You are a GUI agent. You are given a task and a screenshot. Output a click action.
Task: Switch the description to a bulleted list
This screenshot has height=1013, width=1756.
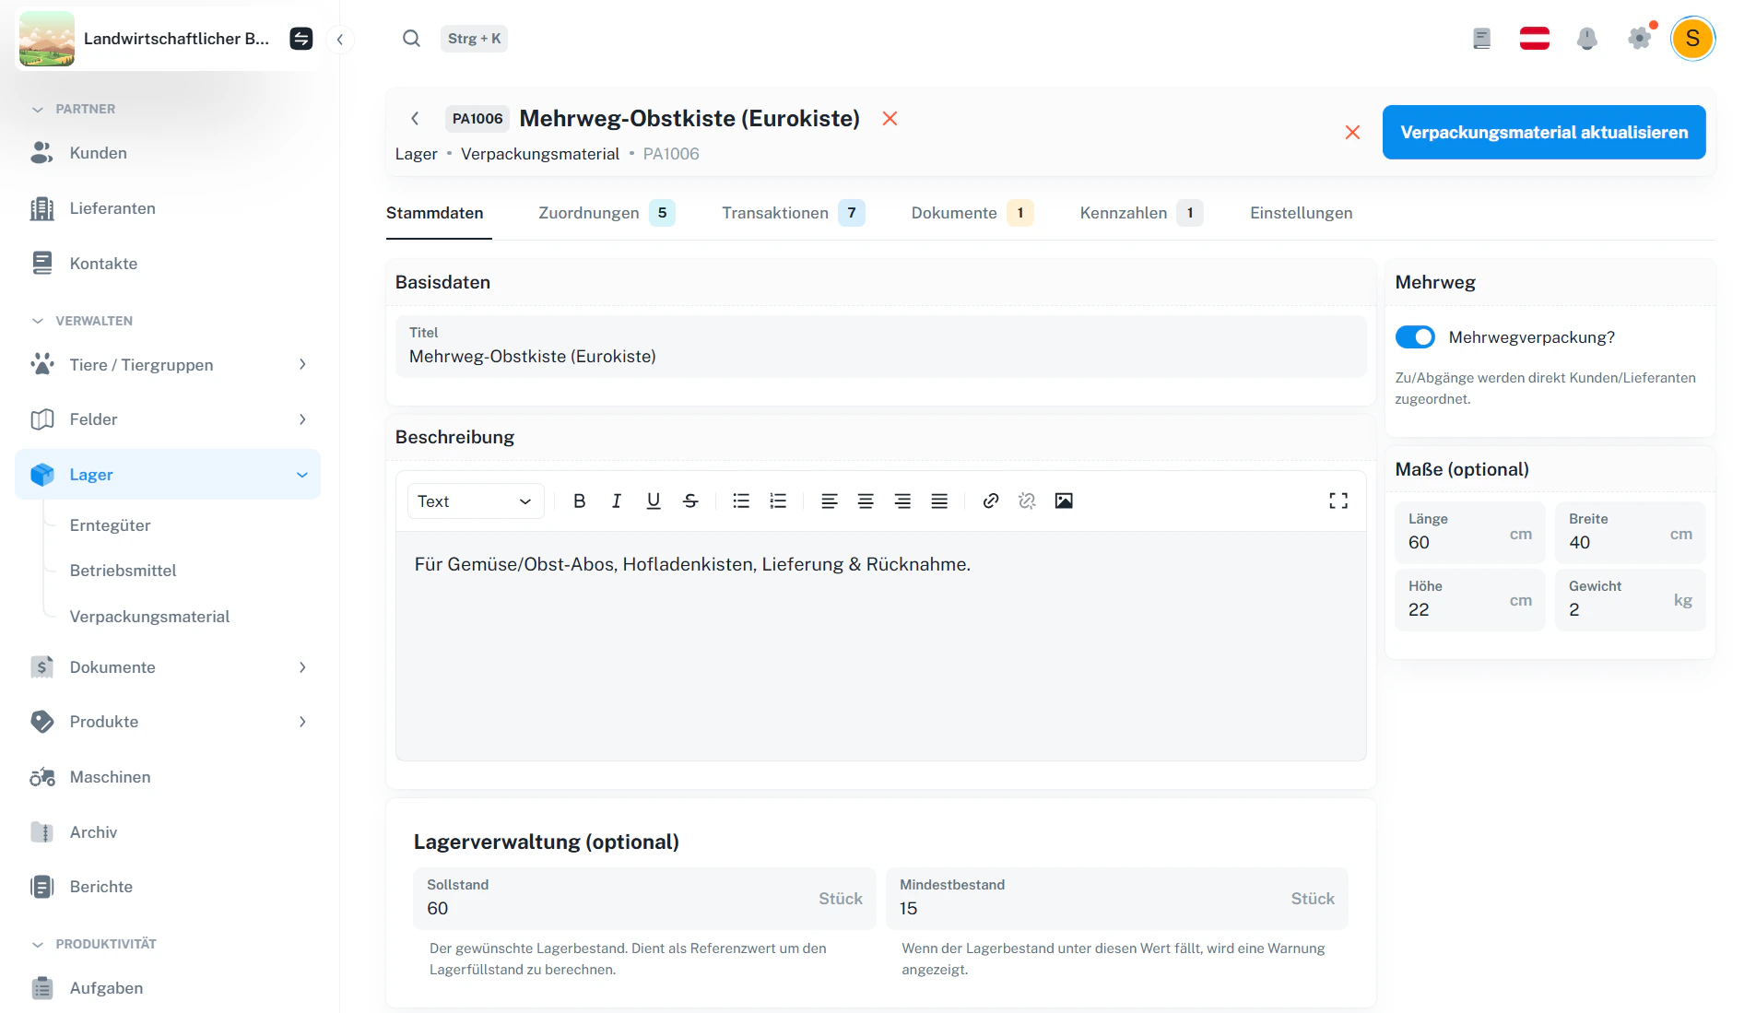[740, 501]
